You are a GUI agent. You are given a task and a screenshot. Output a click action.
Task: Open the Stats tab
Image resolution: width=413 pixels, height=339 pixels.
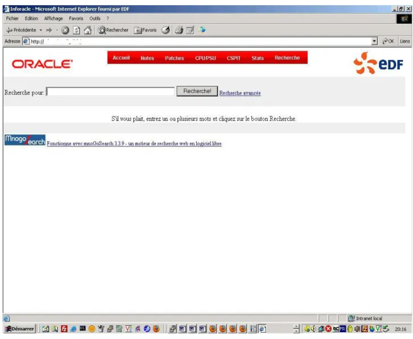(x=258, y=58)
